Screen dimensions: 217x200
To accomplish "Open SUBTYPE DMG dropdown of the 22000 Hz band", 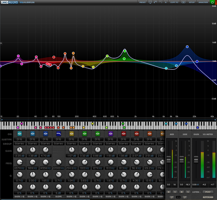I will pyautogui.click(x=58, y=140).
